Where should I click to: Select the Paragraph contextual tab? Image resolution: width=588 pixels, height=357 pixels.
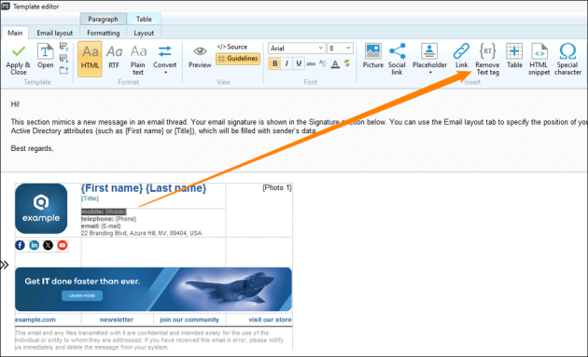tap(103, 19)
